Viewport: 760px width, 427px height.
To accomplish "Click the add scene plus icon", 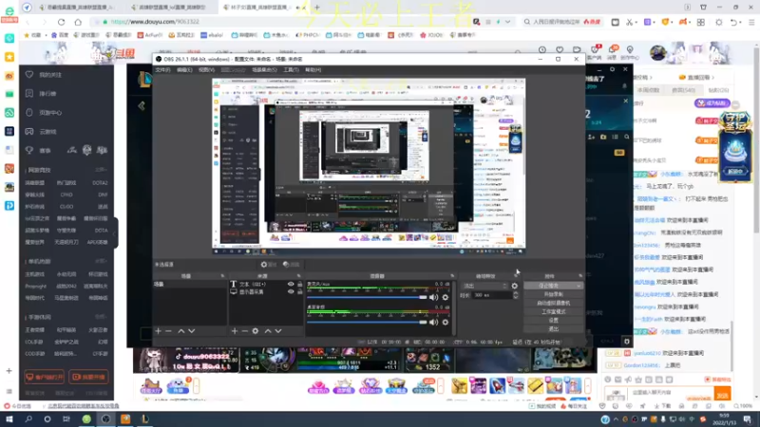I will coord(158,331).
